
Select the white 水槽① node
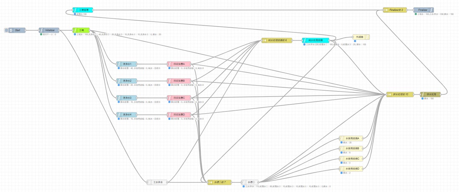click(250, 182)
